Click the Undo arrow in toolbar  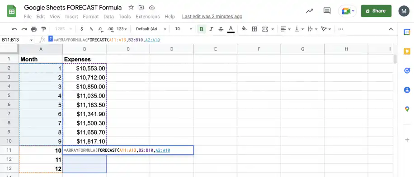coord(14,29)
